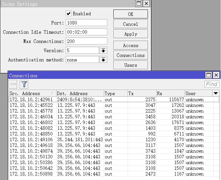The height and width of the screenshot is (180, 221).
Task: Maximize the Connections window
Action: [209, 75]
